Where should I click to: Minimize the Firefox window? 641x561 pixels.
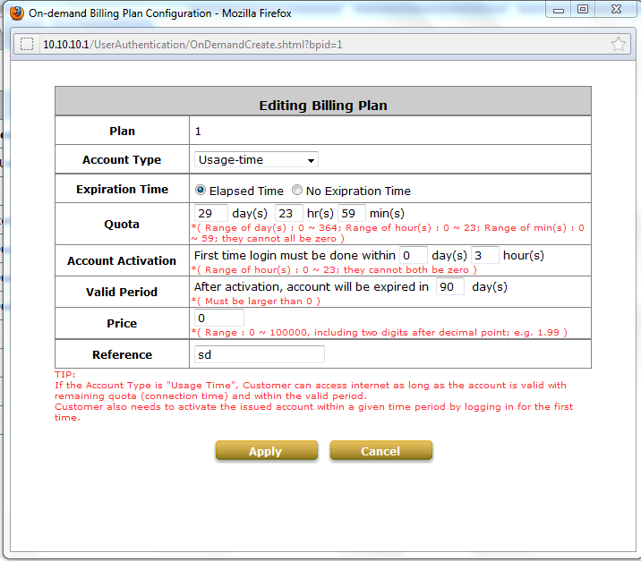[560, 10]
